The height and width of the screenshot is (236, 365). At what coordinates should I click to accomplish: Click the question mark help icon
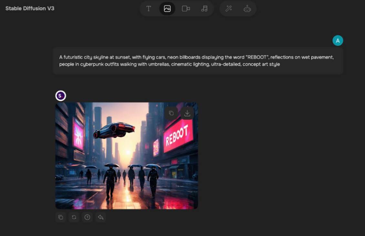click(87, 217)
